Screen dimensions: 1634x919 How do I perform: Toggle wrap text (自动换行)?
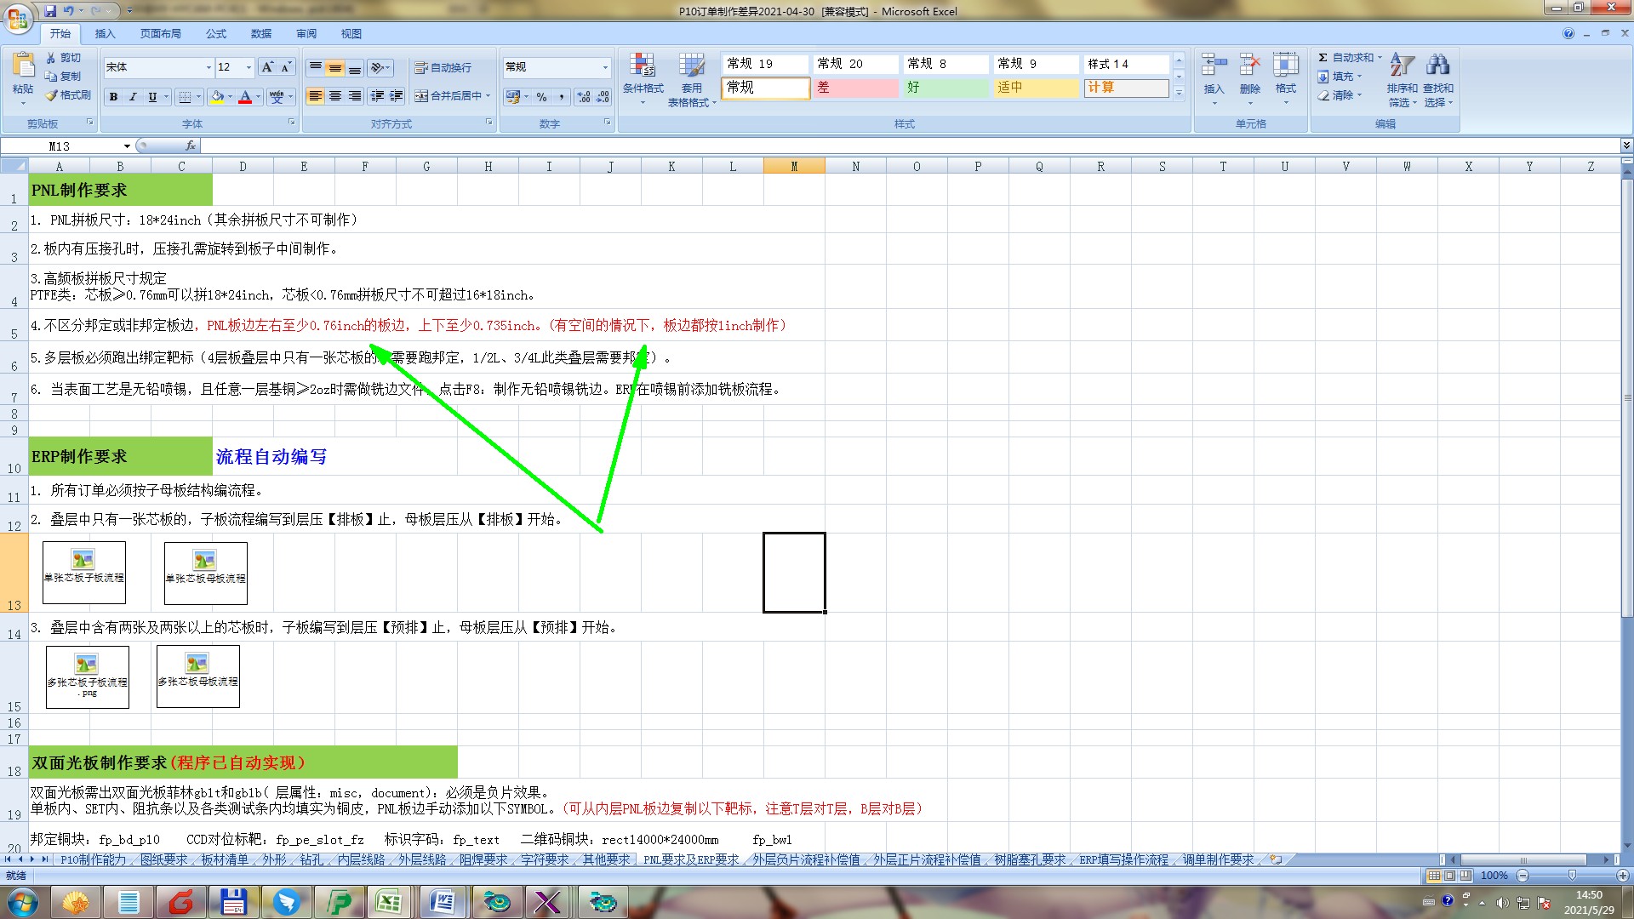pos(443,67)
